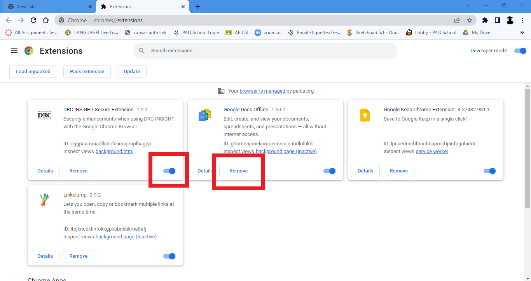Expand hidden bookmarks overflow chevron
This screenshot has height=281, width=531.
(x=522, y=33)
